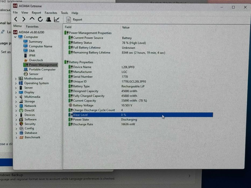Switch to the Favorites tab in sidebar

[x=32, y=26]
